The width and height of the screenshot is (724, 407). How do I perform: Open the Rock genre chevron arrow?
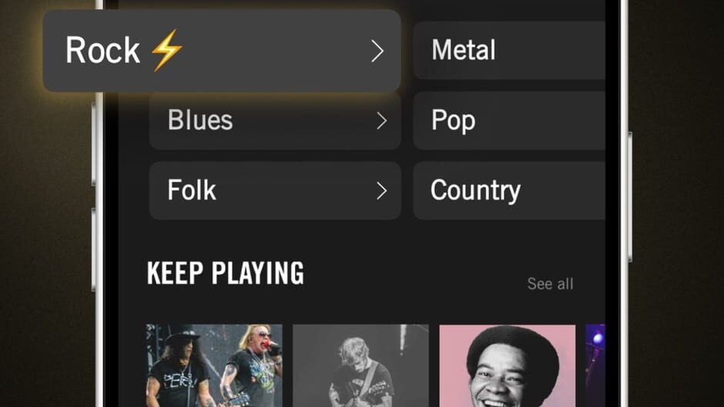pos(377,51)
